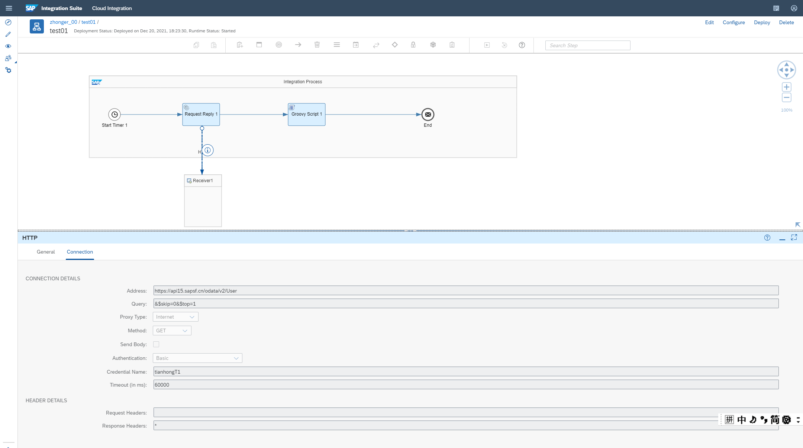
Task: Click the Start Timer 1 event
Action: click(x=115, y=115)
